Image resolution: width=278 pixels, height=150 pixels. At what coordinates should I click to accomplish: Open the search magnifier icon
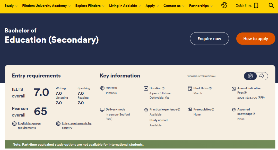[271, 5]
